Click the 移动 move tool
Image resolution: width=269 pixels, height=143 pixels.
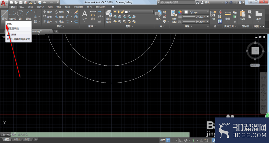(48, 12)
